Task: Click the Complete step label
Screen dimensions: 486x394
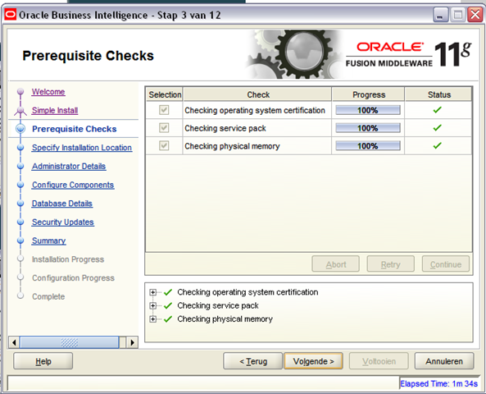Action: coord(48,296)
